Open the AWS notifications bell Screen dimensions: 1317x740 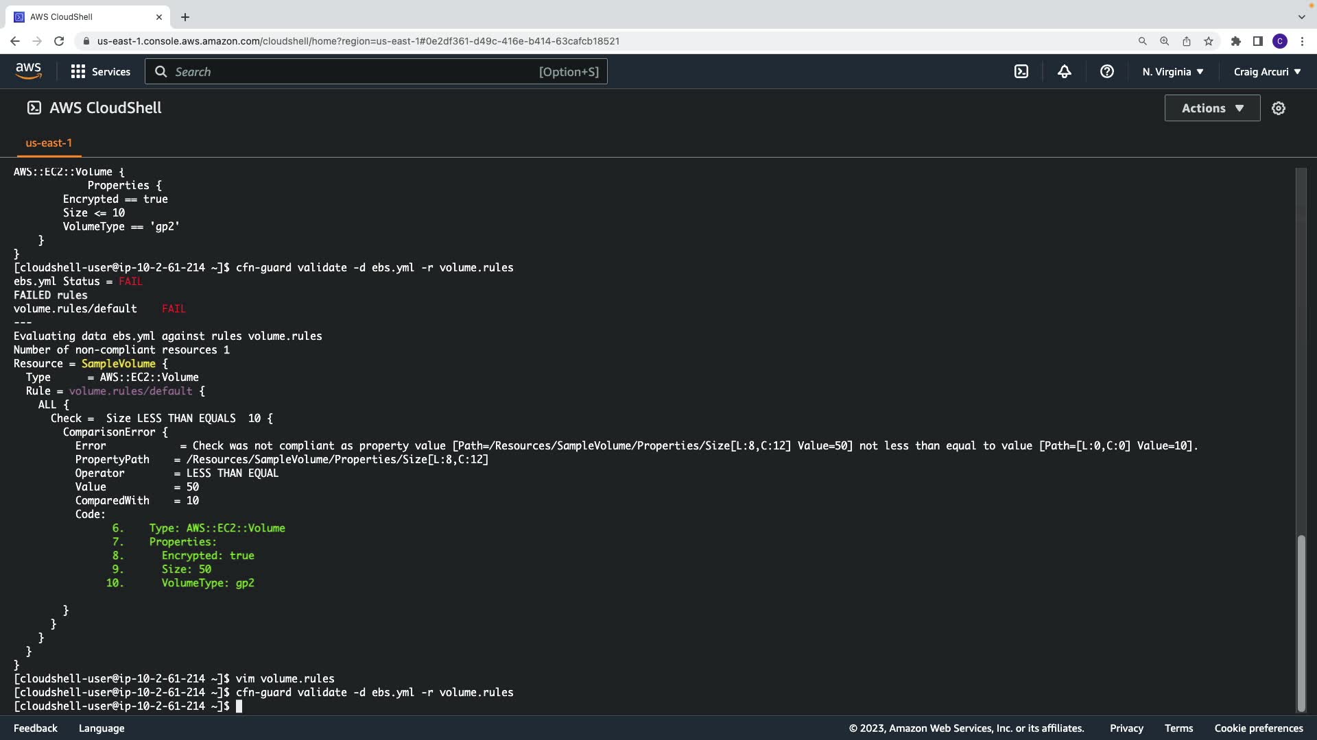[x=1064, y=71]
